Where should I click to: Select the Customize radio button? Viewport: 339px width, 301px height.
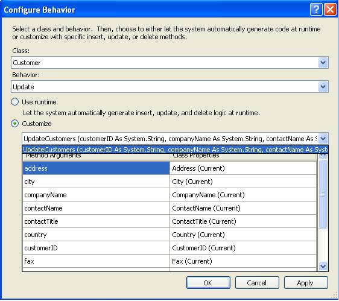pos(14,124)
